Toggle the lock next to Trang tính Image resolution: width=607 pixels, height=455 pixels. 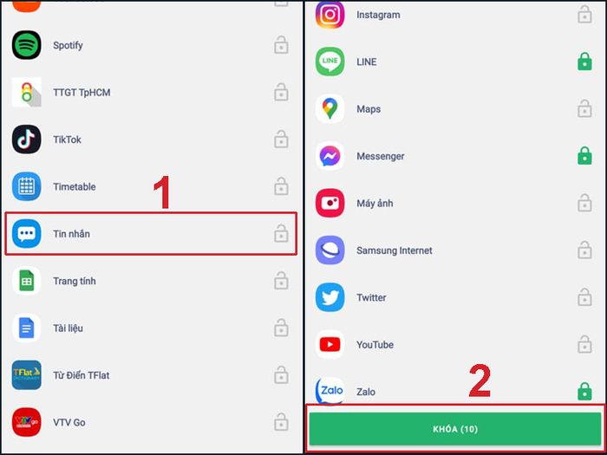(x=281, y=281)
